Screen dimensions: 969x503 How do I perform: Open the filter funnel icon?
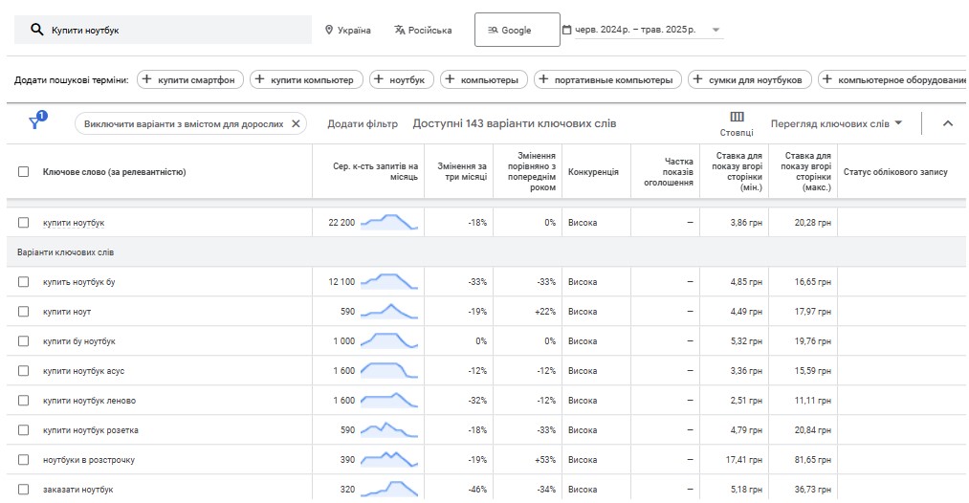35,122
